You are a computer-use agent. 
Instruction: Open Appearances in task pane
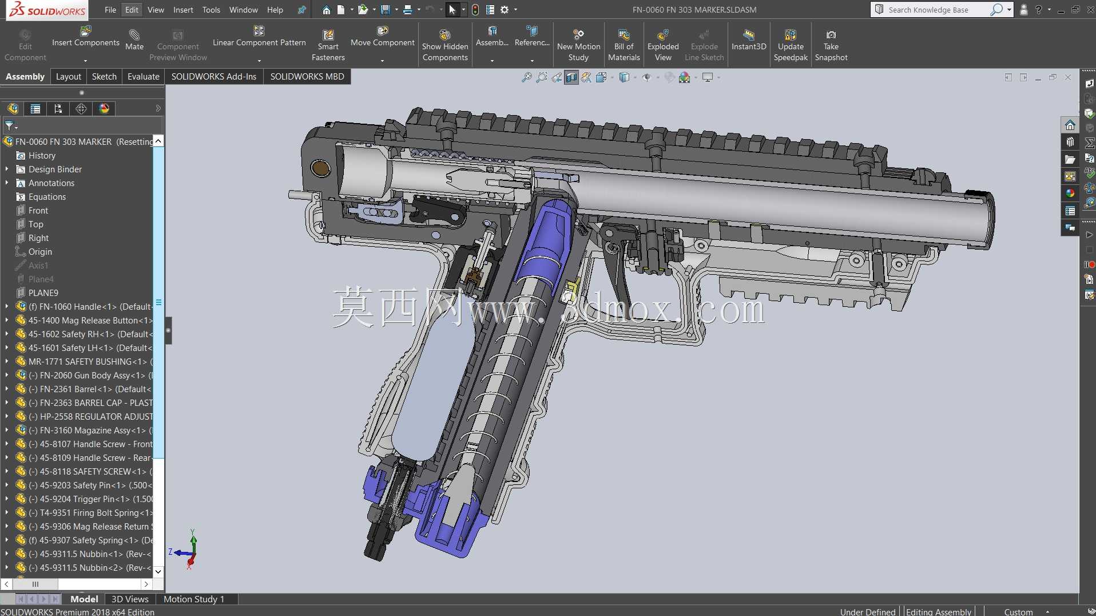(x=1070, y=194)
